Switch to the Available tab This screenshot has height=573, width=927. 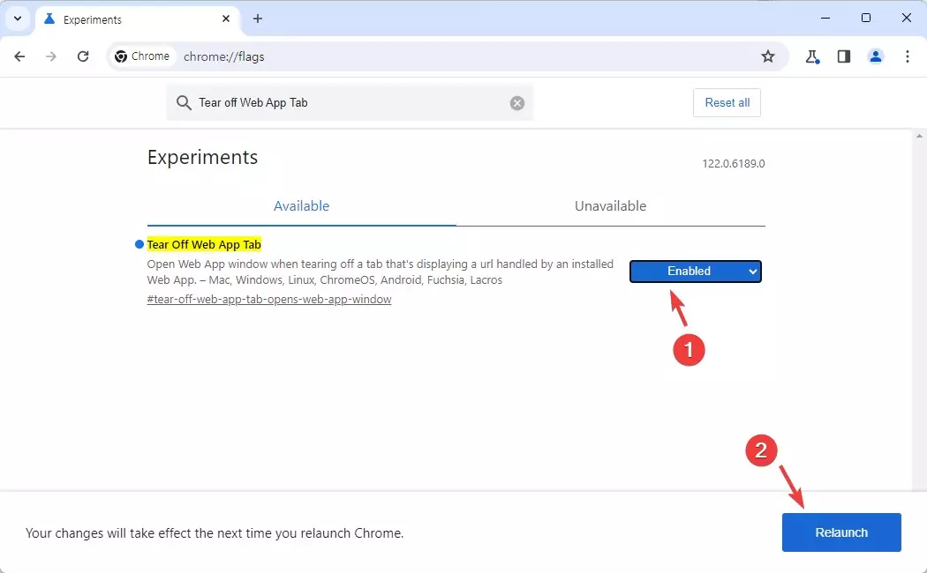[x=302, y=206]
